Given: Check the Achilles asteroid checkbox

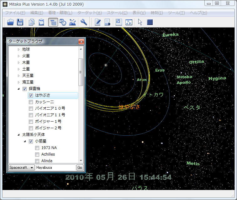Looking at the screenshot, I should [x=37, y=154].
